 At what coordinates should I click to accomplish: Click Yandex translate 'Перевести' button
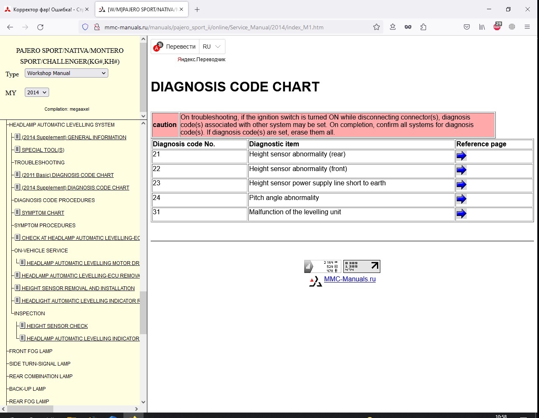pyautogui.click(x=175, y=47)
